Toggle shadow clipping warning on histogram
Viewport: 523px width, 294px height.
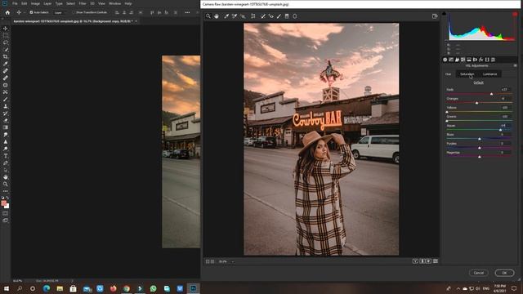444,13
